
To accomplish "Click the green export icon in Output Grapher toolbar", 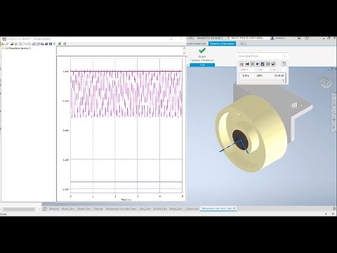I will coord(60,44).
